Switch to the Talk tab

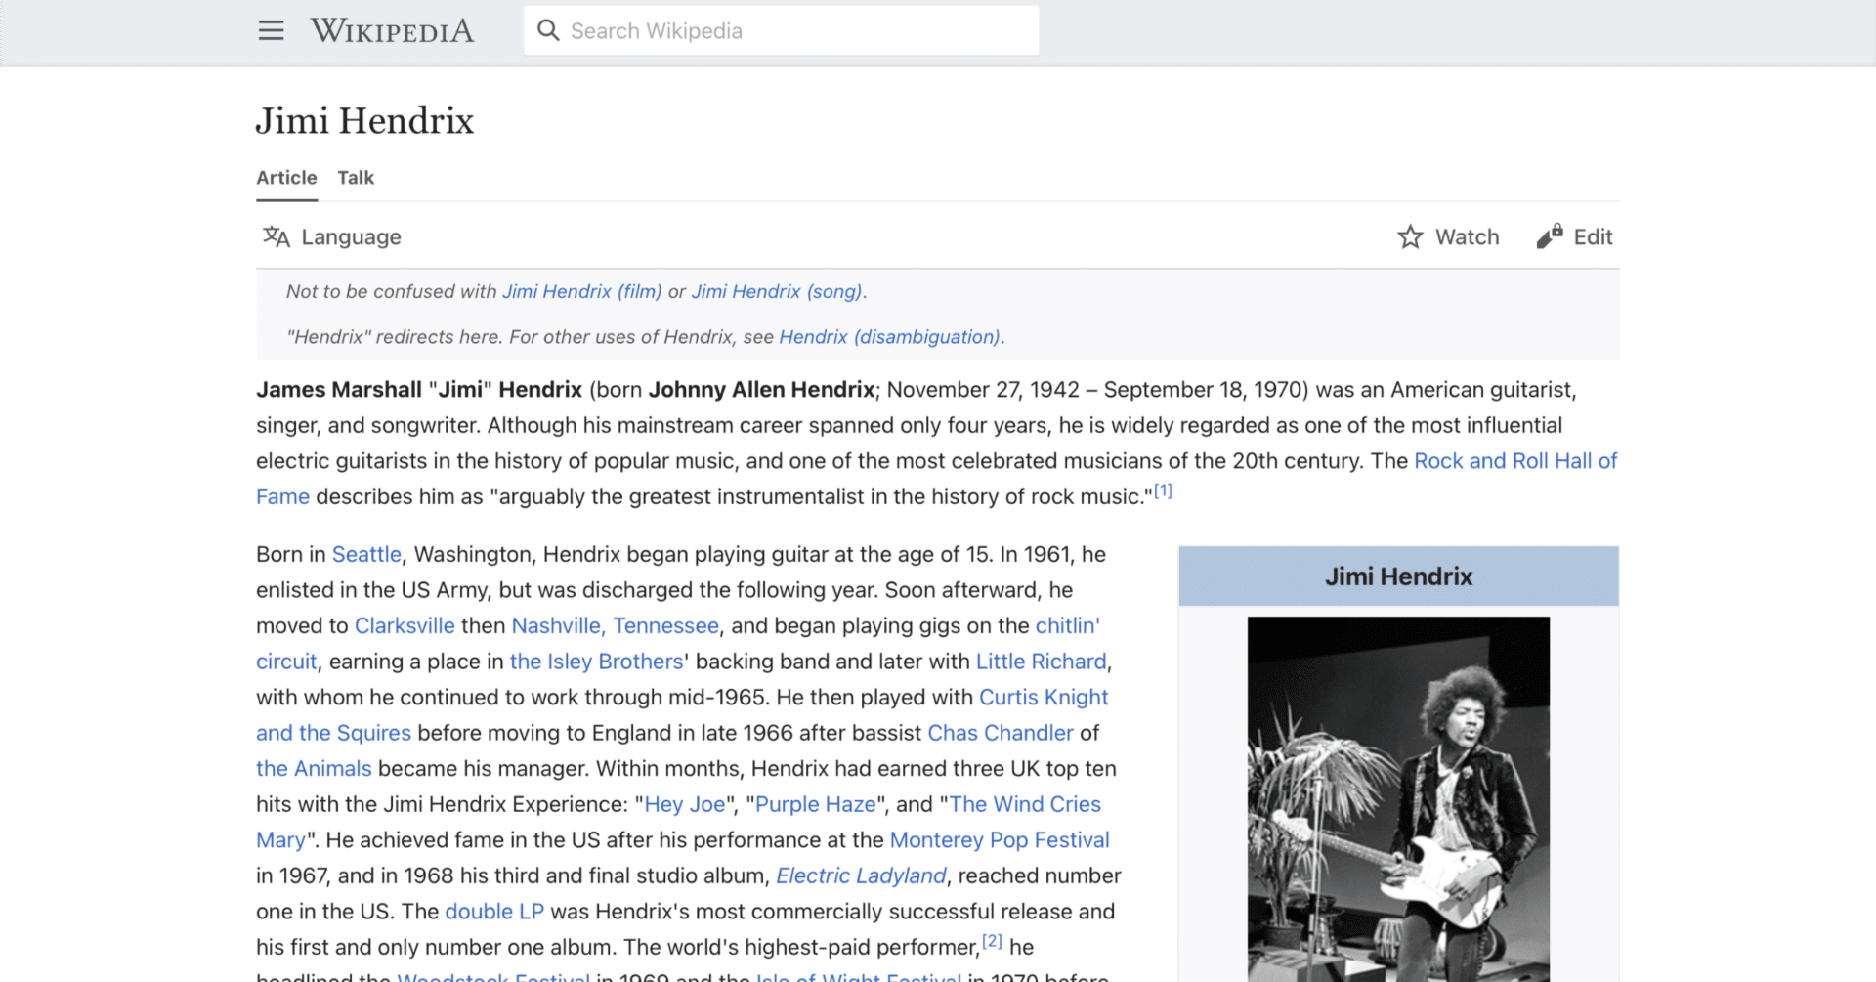coord(356,178)
